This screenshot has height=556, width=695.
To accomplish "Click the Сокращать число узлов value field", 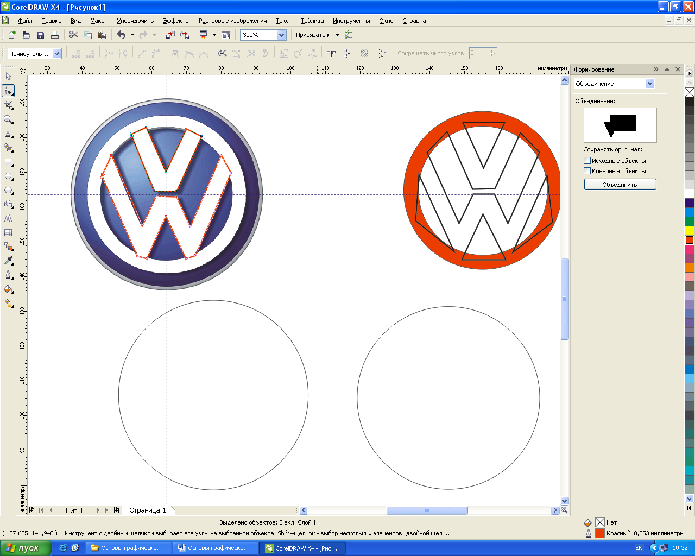I will (x=479, y=53).
